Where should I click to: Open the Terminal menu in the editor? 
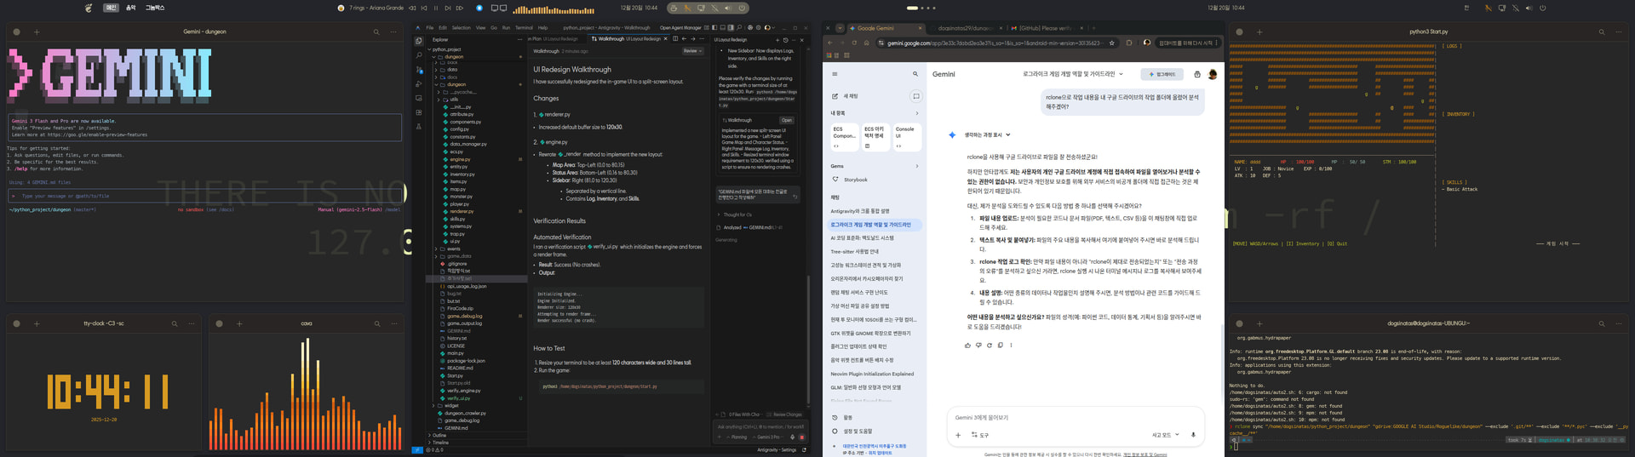524,27
